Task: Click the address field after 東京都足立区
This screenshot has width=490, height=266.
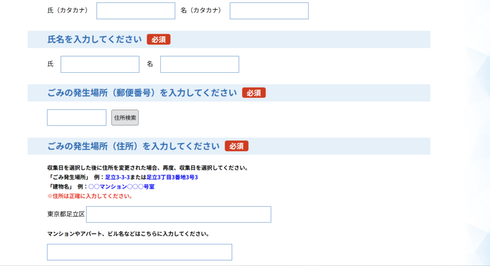Action: tap(178, 214)
